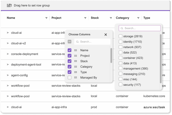Enable the Managed By column checkbox
The image size is (172, 115).
point(69,77)
